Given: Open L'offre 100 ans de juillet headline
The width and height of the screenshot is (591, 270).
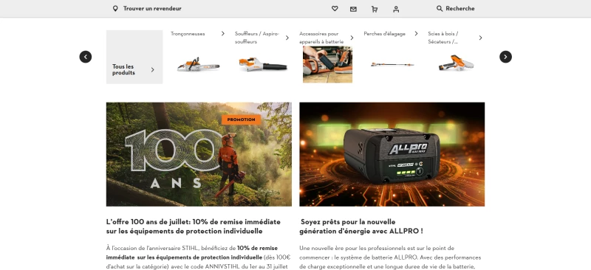Looking at the screenshot, I should coord(194,226).
